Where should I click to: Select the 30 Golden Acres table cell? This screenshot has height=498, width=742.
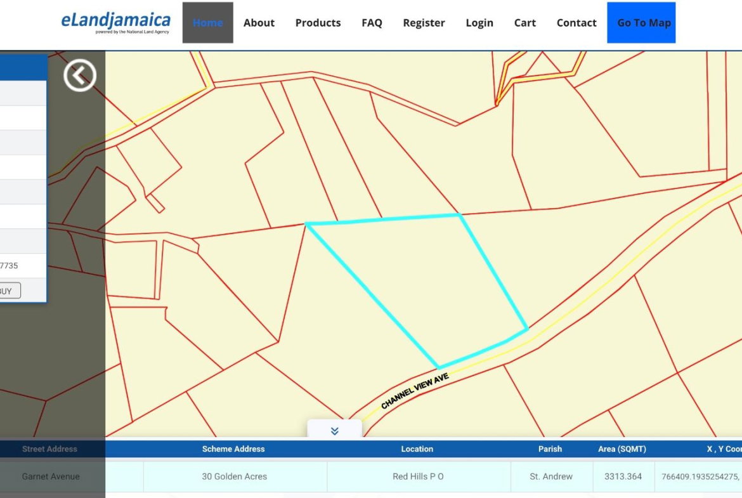tap(234, 476)
